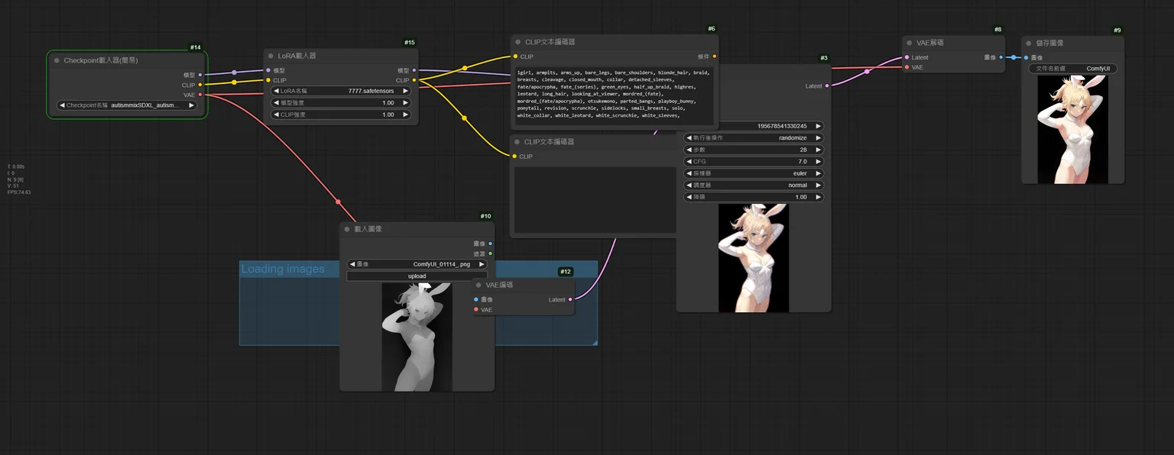Image resolution: width=1174 pixels, height=455 pixels.
Task: Click the midpoint dot on the blue 圖像 link to 儲存圖像
Action: point(1013,57)
